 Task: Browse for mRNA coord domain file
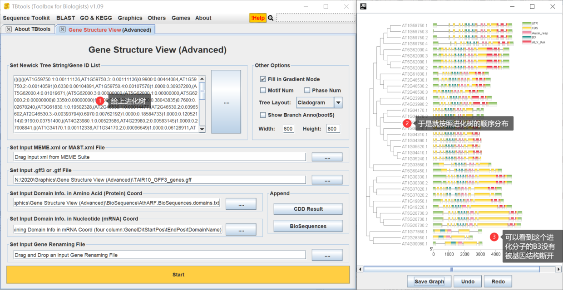click(241, 230)
